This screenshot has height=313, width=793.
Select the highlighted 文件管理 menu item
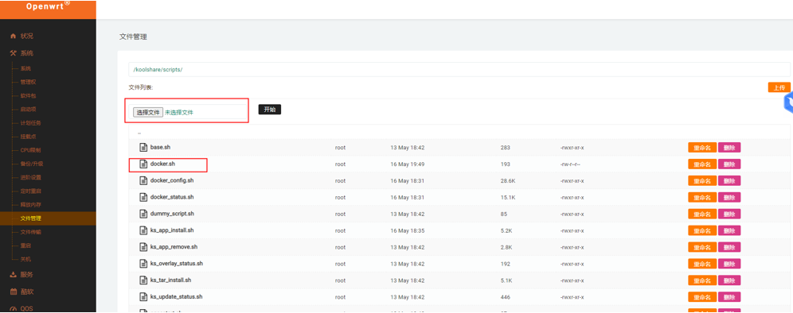click(x=48, y=218)
